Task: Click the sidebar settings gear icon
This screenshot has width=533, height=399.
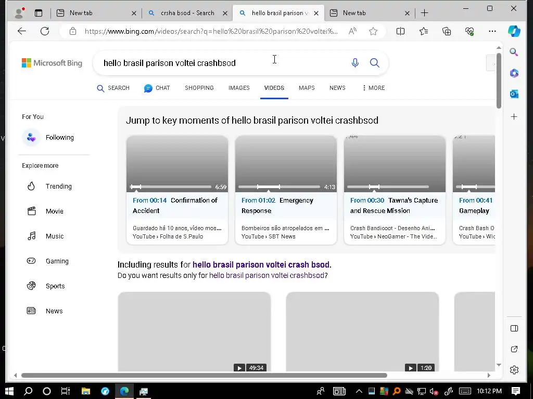Action: (514, 370)
